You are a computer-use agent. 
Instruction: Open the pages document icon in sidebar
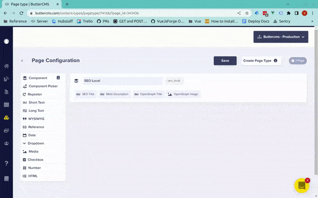pos(6,92)
